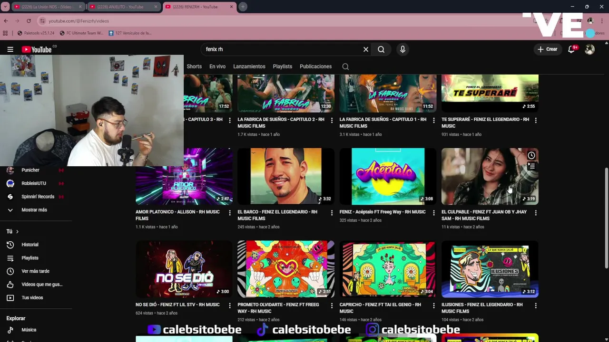Play the Acéptalo video thumbnail
Screen dimensions: 609x342
click(388, 176)
